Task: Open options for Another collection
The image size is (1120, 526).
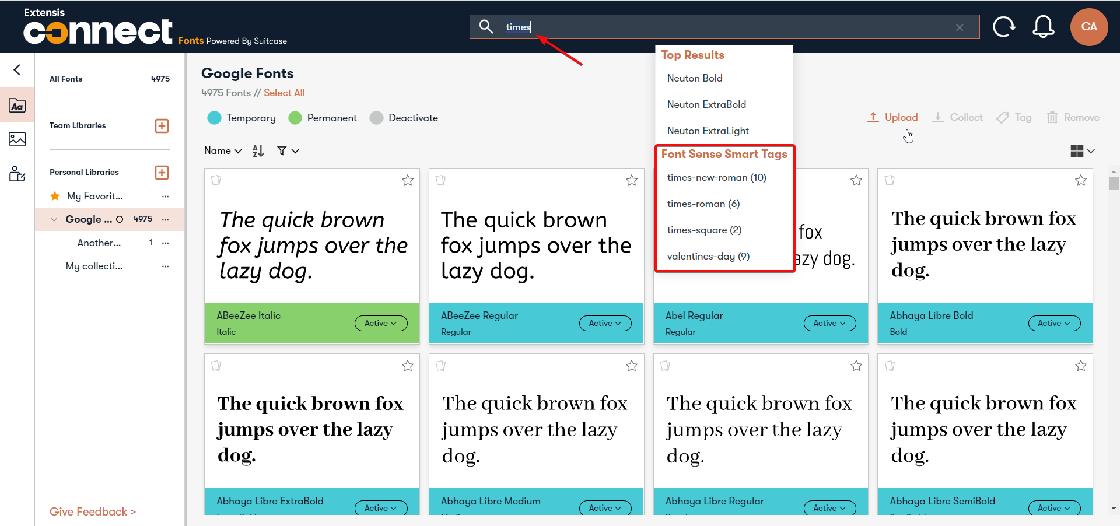Action: (166, 243)
